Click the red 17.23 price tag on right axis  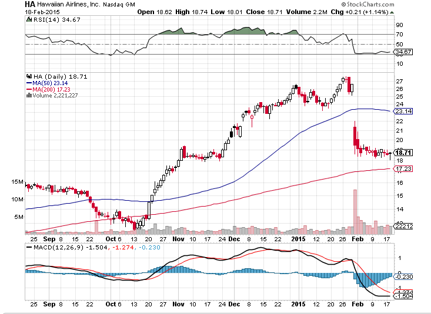(403, 169)
